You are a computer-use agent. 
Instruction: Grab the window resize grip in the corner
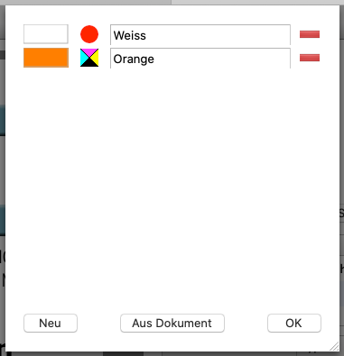click(x=334, y=346)
